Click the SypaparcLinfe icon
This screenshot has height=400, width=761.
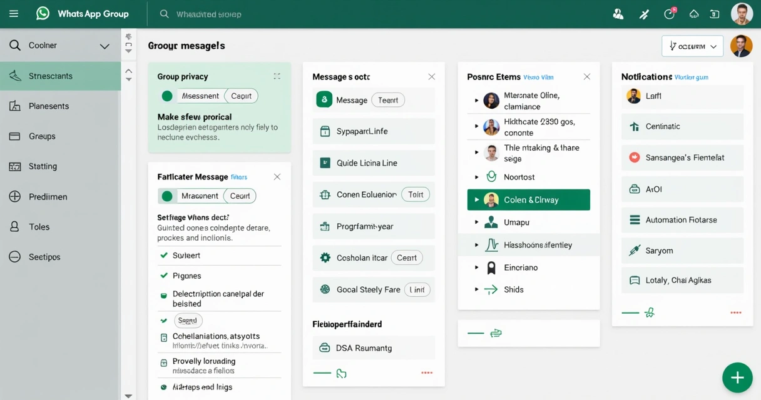(325, 131)
